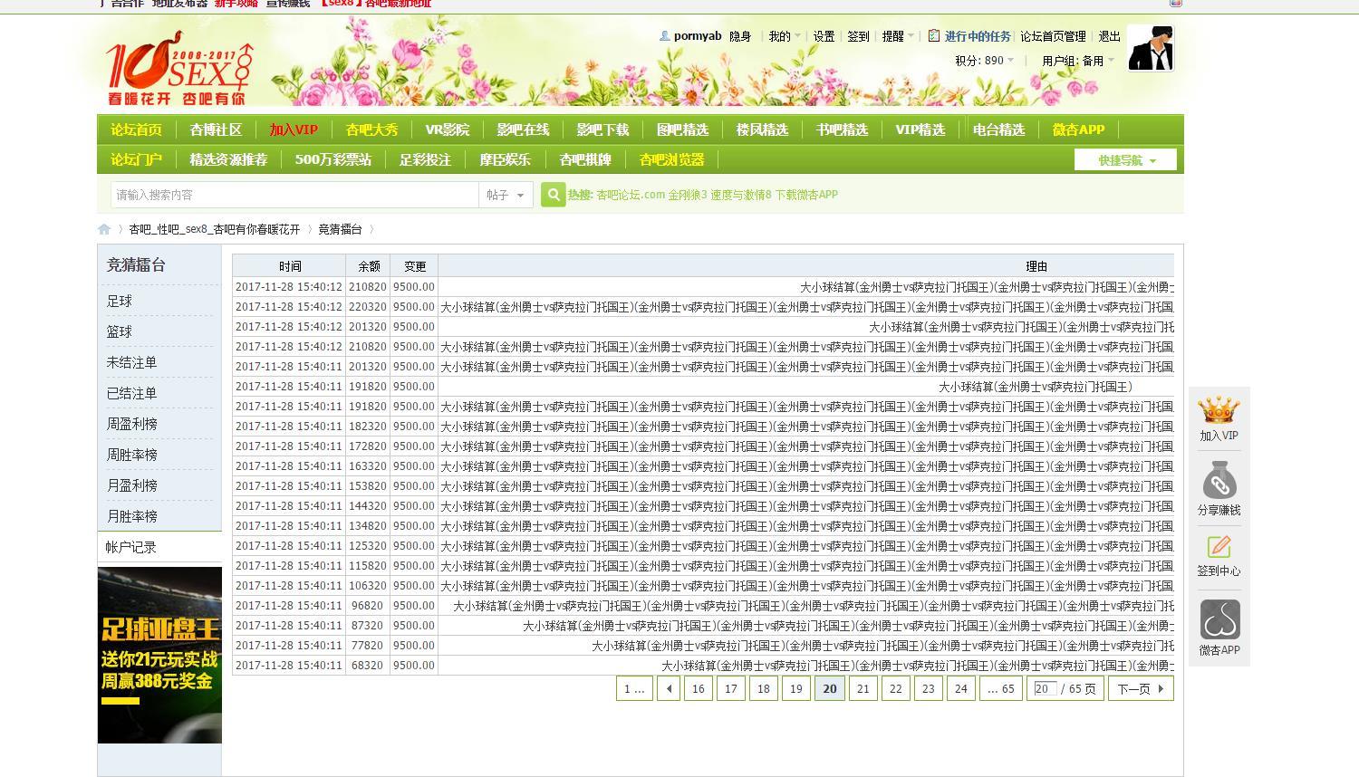The height and width of the screenshot is (777, 1359).
Task: Go to previous page arrow in pagination
Action: point(669,688)
